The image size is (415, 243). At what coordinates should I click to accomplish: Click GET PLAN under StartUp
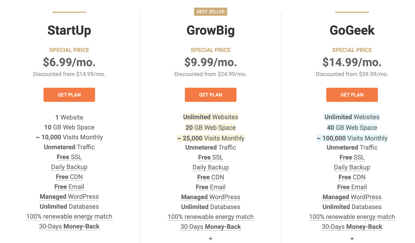click(69, 95)
